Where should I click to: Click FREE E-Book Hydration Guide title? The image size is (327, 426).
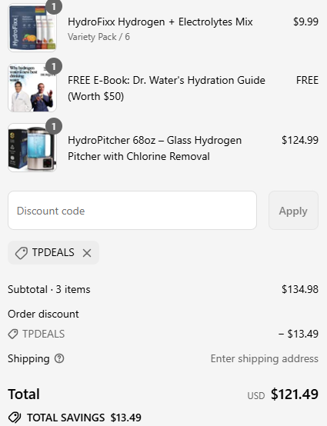(166, 88)
